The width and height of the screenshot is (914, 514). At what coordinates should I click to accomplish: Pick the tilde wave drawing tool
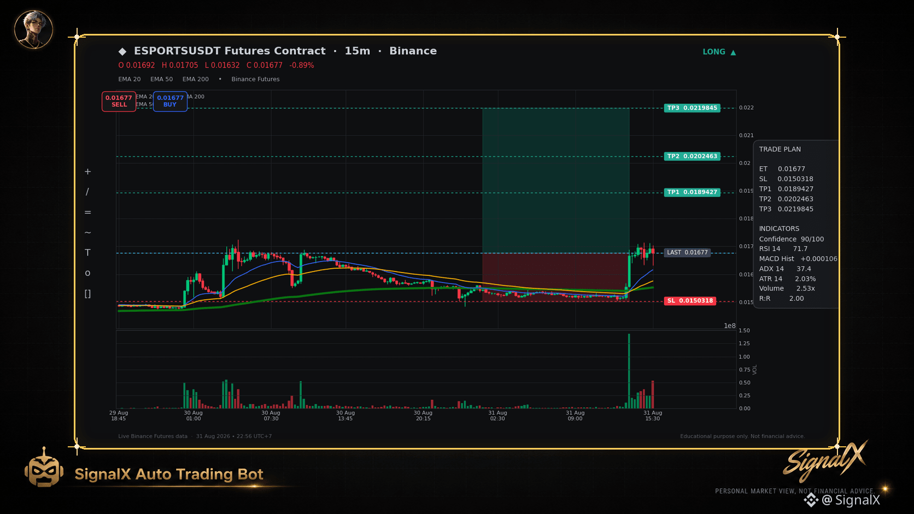(87, 233)
